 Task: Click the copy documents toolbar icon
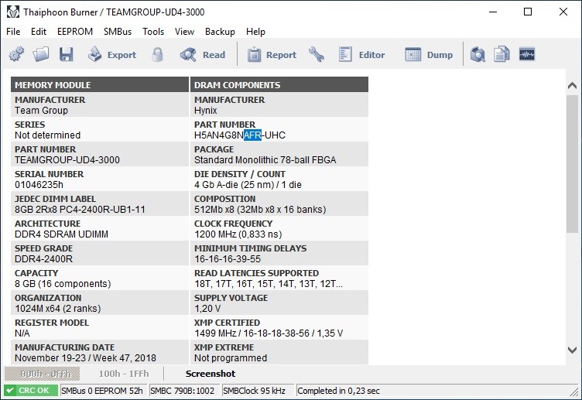[502, 54]
